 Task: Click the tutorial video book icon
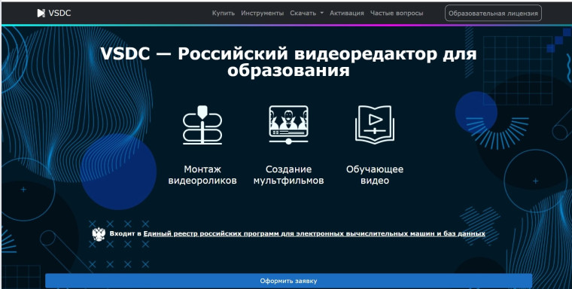point(375,125)
